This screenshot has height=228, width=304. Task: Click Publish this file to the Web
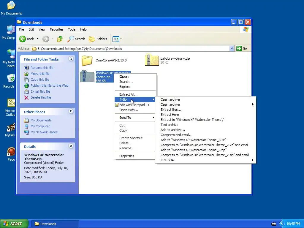coord(50,85)
